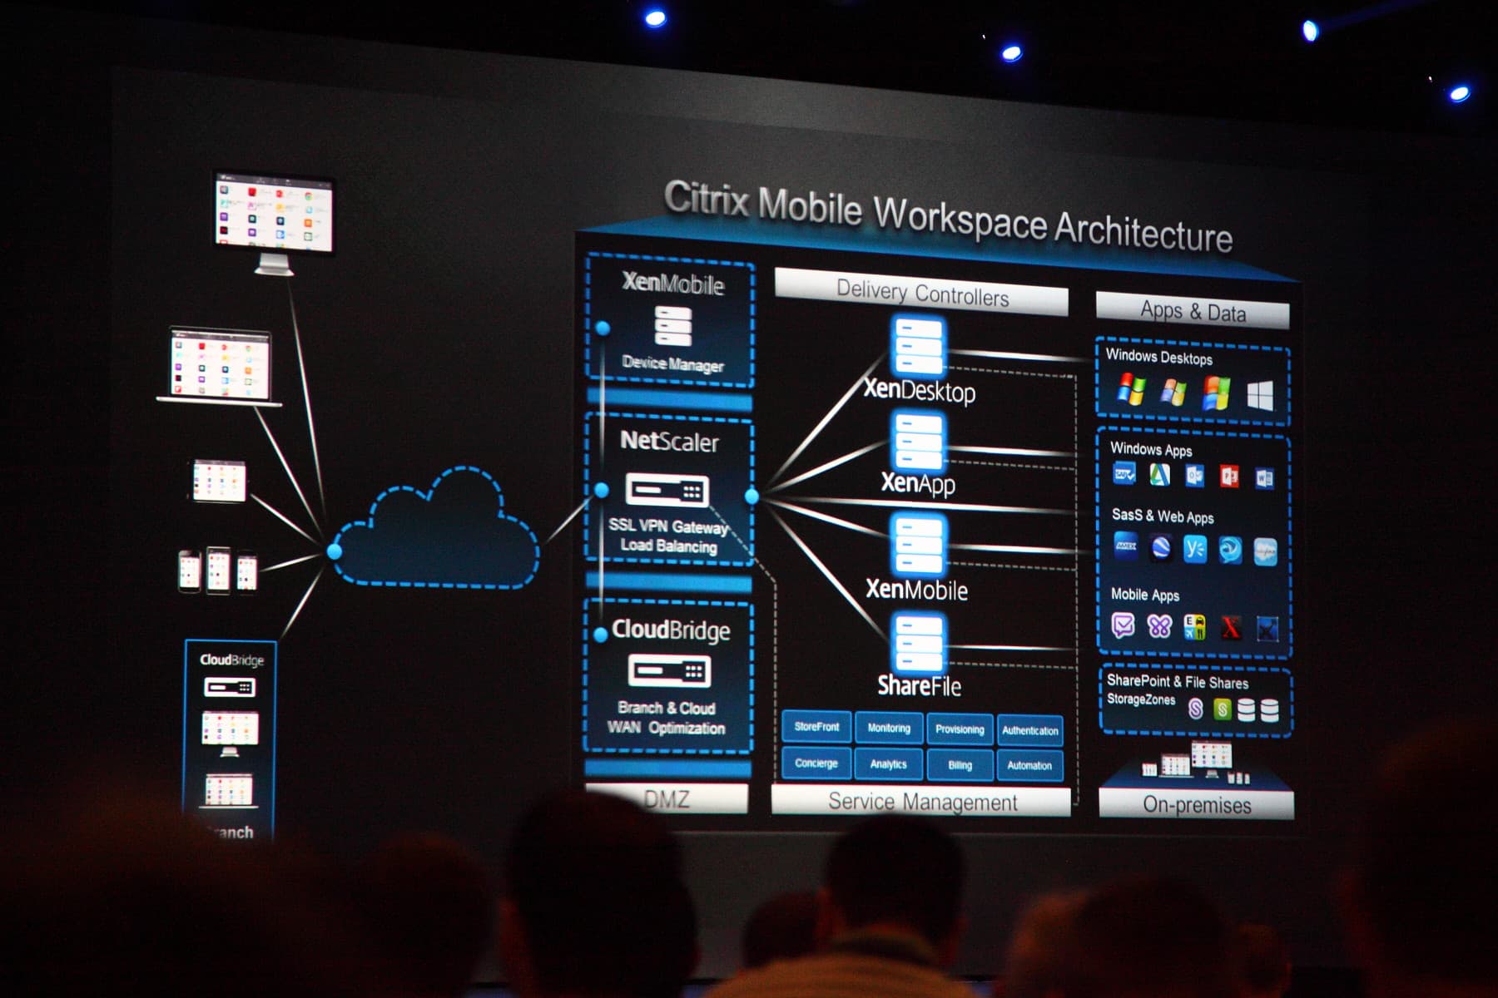This screenshot has width=1498, height=998.
Task: Open the Outlook icon under Windows Apps
Action: (1195, 476)
